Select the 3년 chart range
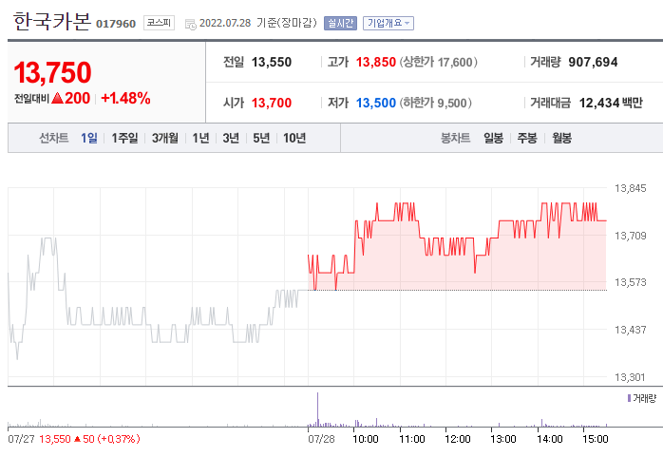The width and height of the screenshot is (663, 457). 231,138
